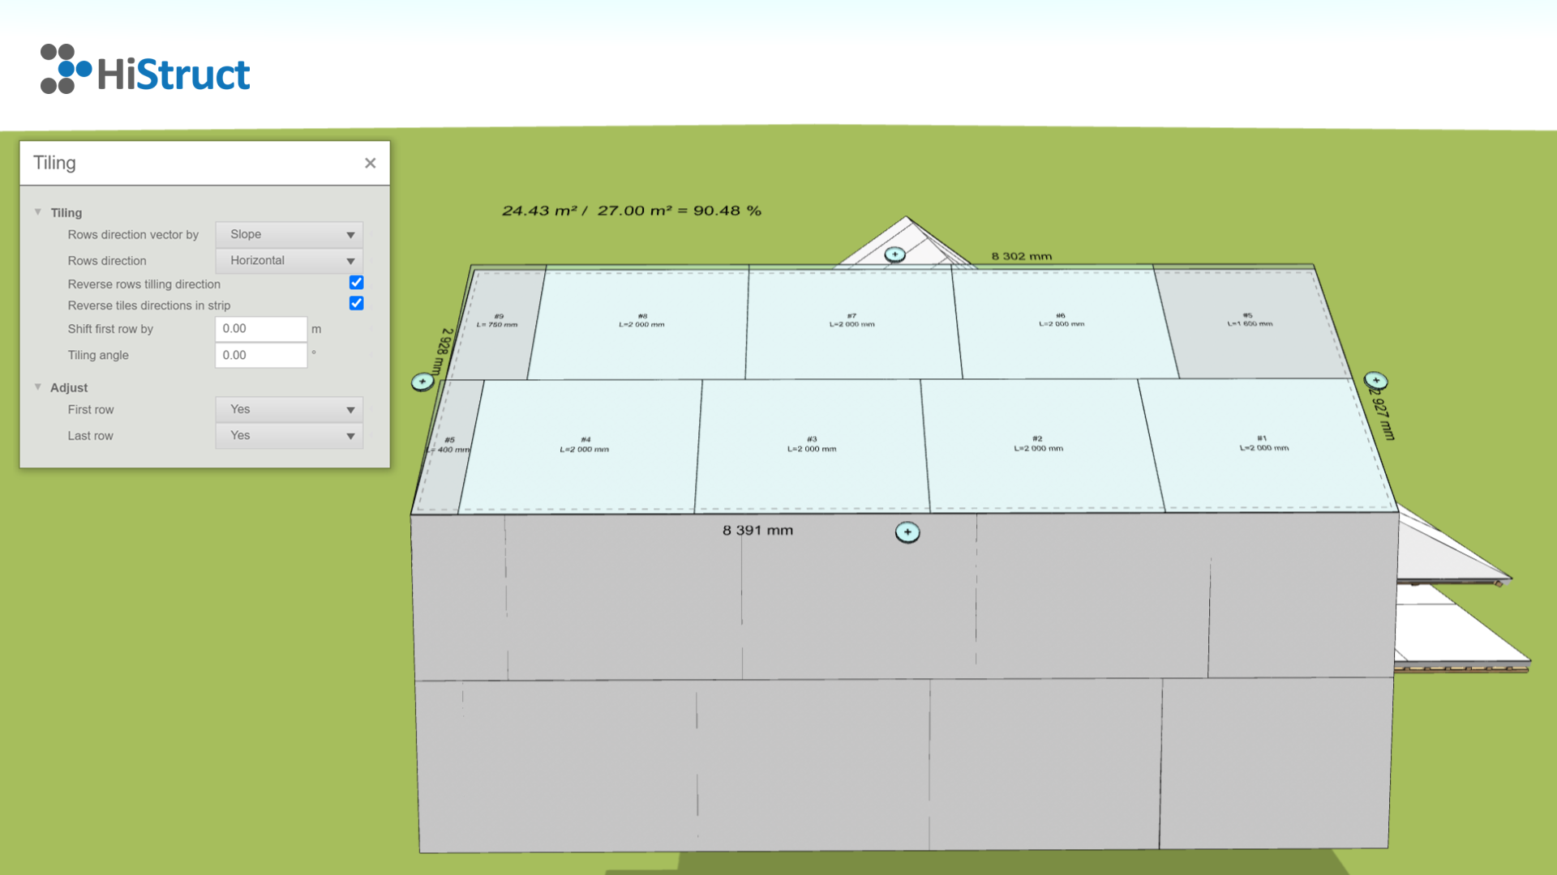Click the Adjust section heading
The width and height of the screenshot is (1557, 875).
coord(69,387)
